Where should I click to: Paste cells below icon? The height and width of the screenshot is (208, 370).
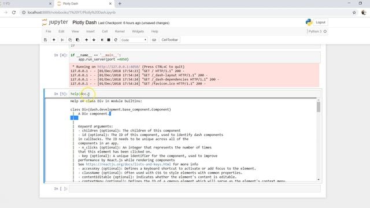tap(77, 40)
